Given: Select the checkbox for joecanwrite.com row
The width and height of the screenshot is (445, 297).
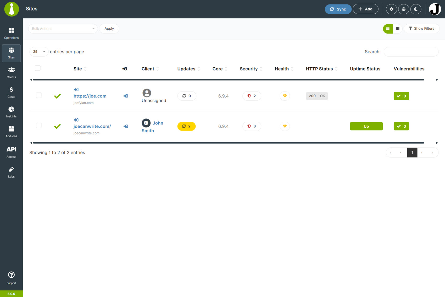Looking at the screenshot, I should tap(38, 125).
